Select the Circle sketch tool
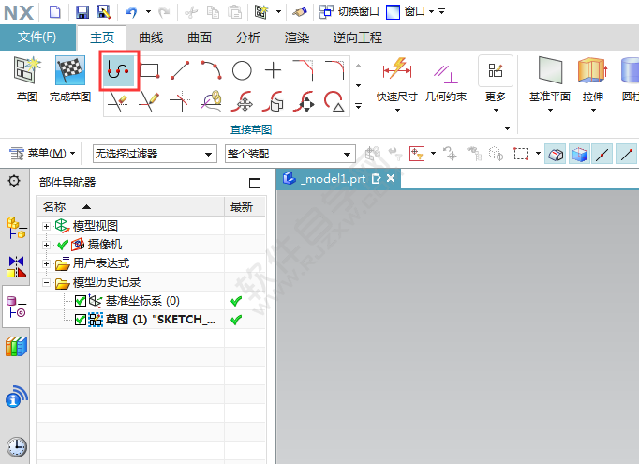The height and width of the screenshot is (464, 639). pyautogui.click(x=242, y=70)
